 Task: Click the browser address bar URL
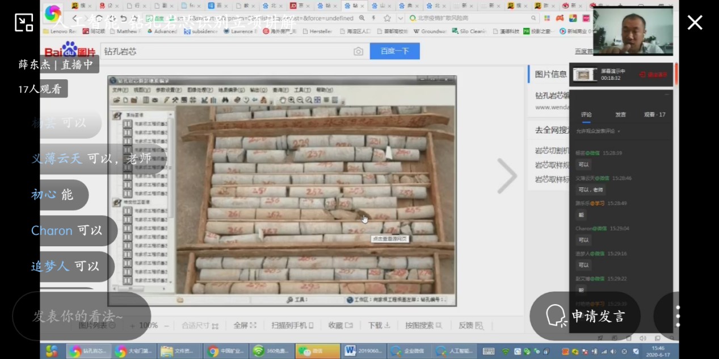click(x=261, y=18)
